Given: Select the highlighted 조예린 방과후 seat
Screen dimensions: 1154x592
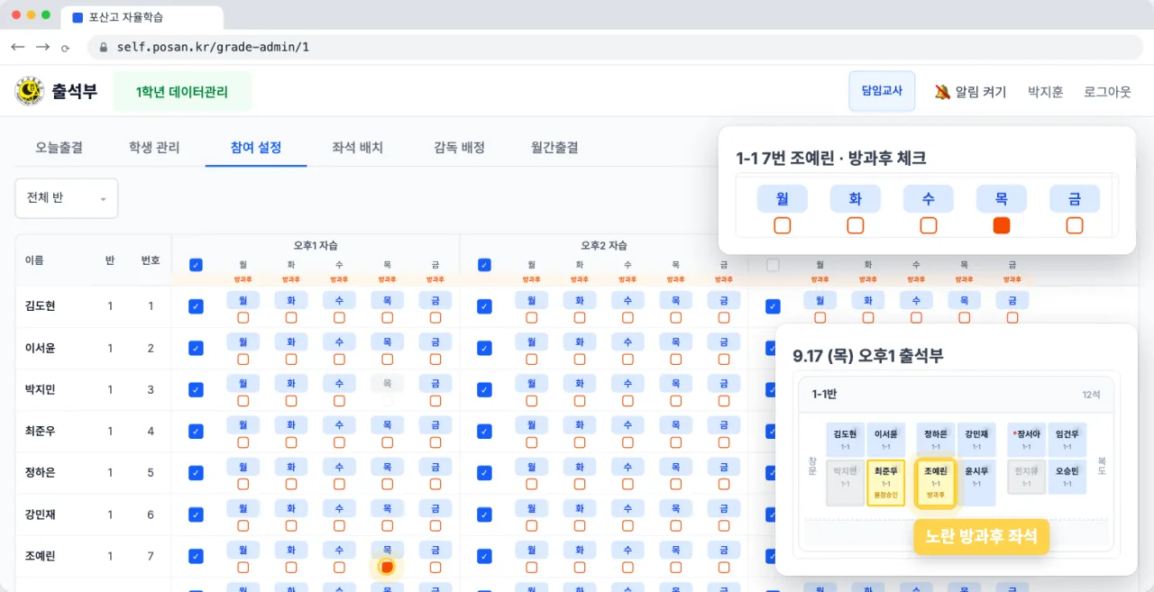Looking at the screenshot, I should tap(935, 483).
